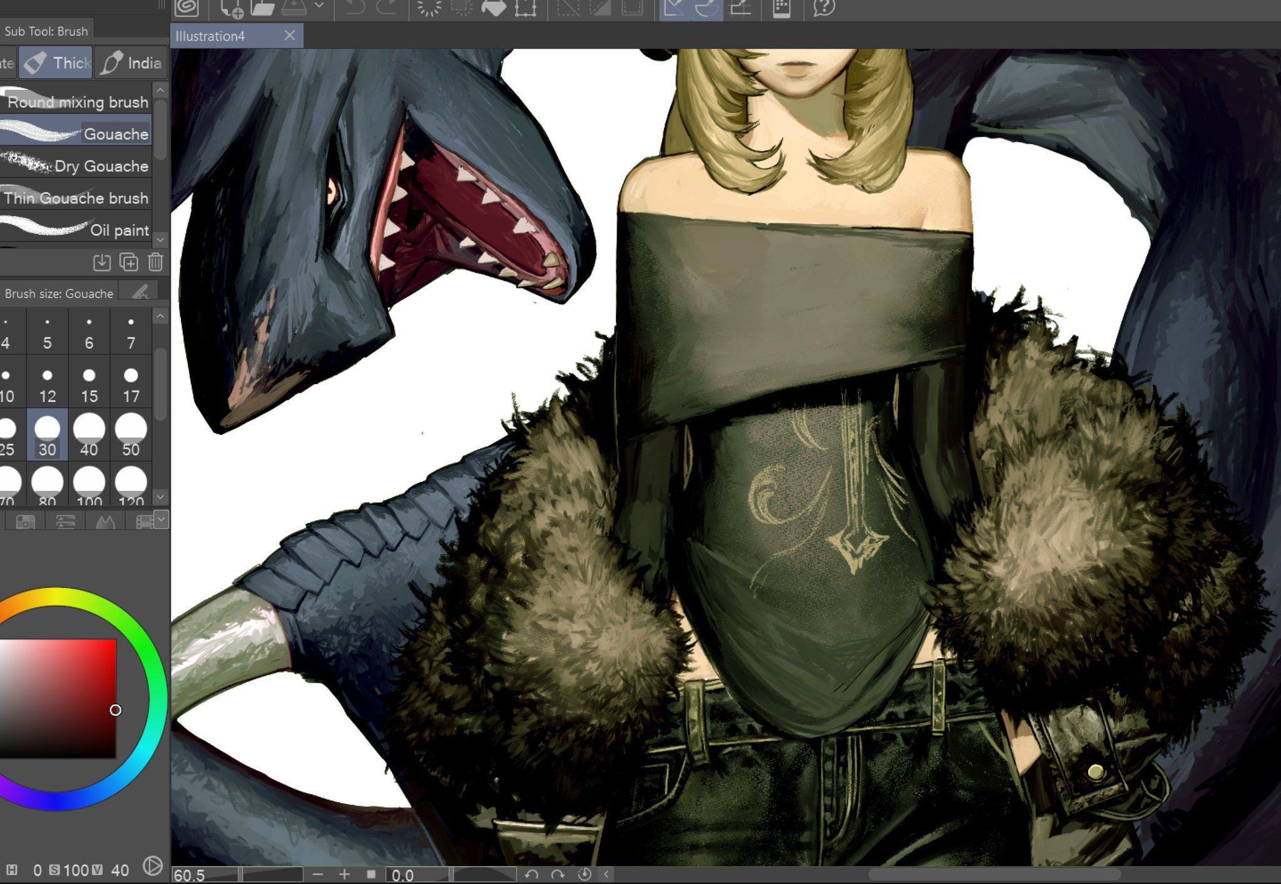Open the support help icon
1281x884 pixels.
click(x=824, y=8)
